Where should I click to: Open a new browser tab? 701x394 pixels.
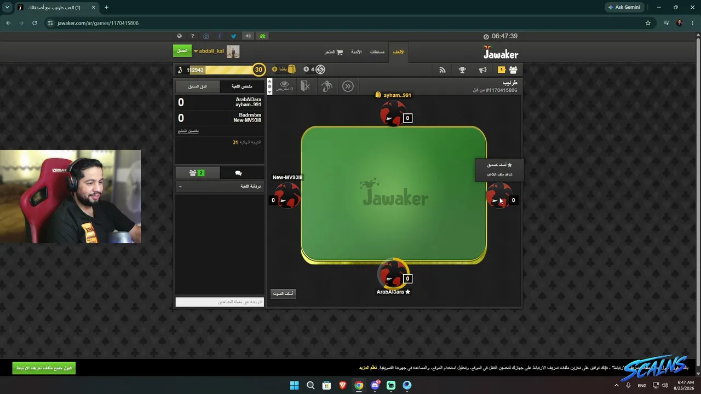coord(106,8)
